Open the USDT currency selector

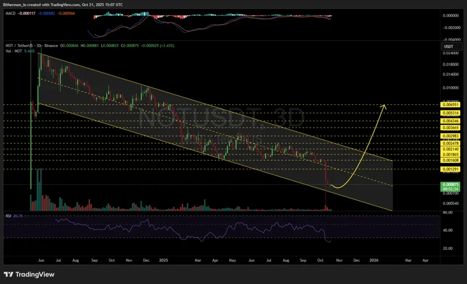click(448, 47)
